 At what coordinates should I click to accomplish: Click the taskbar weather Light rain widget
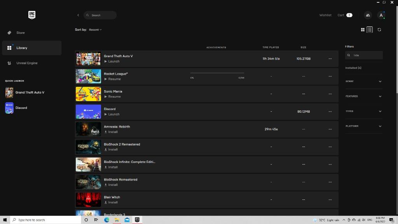[x=326, y=220]
